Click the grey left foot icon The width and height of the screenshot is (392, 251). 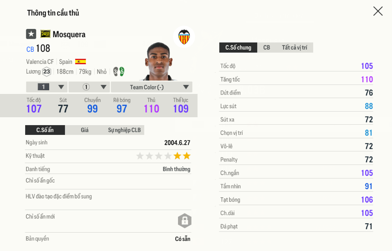(x=116, y=71)
